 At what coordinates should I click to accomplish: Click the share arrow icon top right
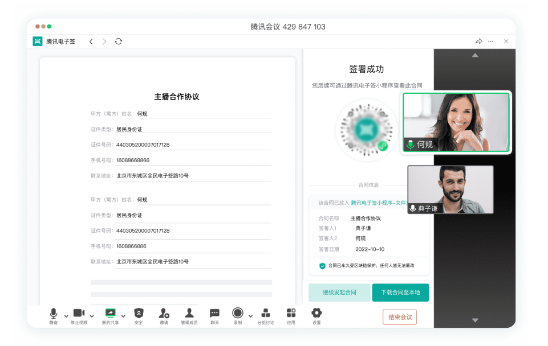(479, 42)
